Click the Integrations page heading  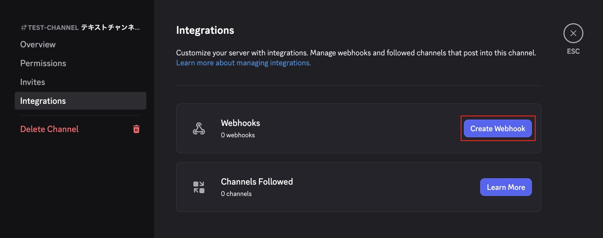205,30
